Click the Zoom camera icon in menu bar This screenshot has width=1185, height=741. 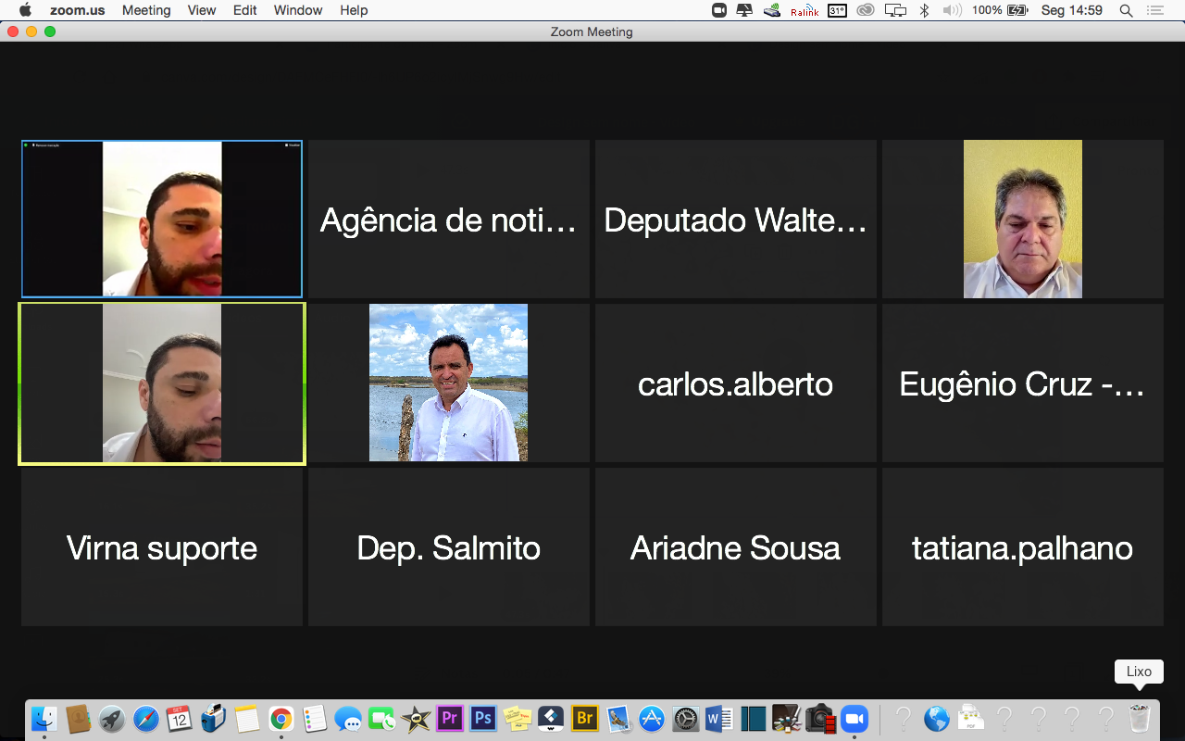[x=718, y=10]
